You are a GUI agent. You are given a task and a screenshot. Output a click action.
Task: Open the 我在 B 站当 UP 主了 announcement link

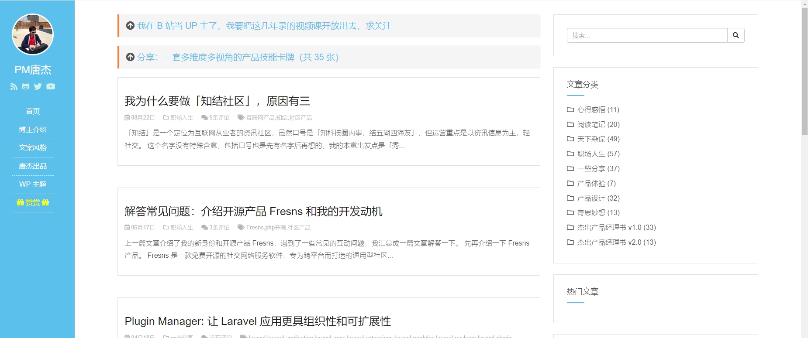pos(264,26)
